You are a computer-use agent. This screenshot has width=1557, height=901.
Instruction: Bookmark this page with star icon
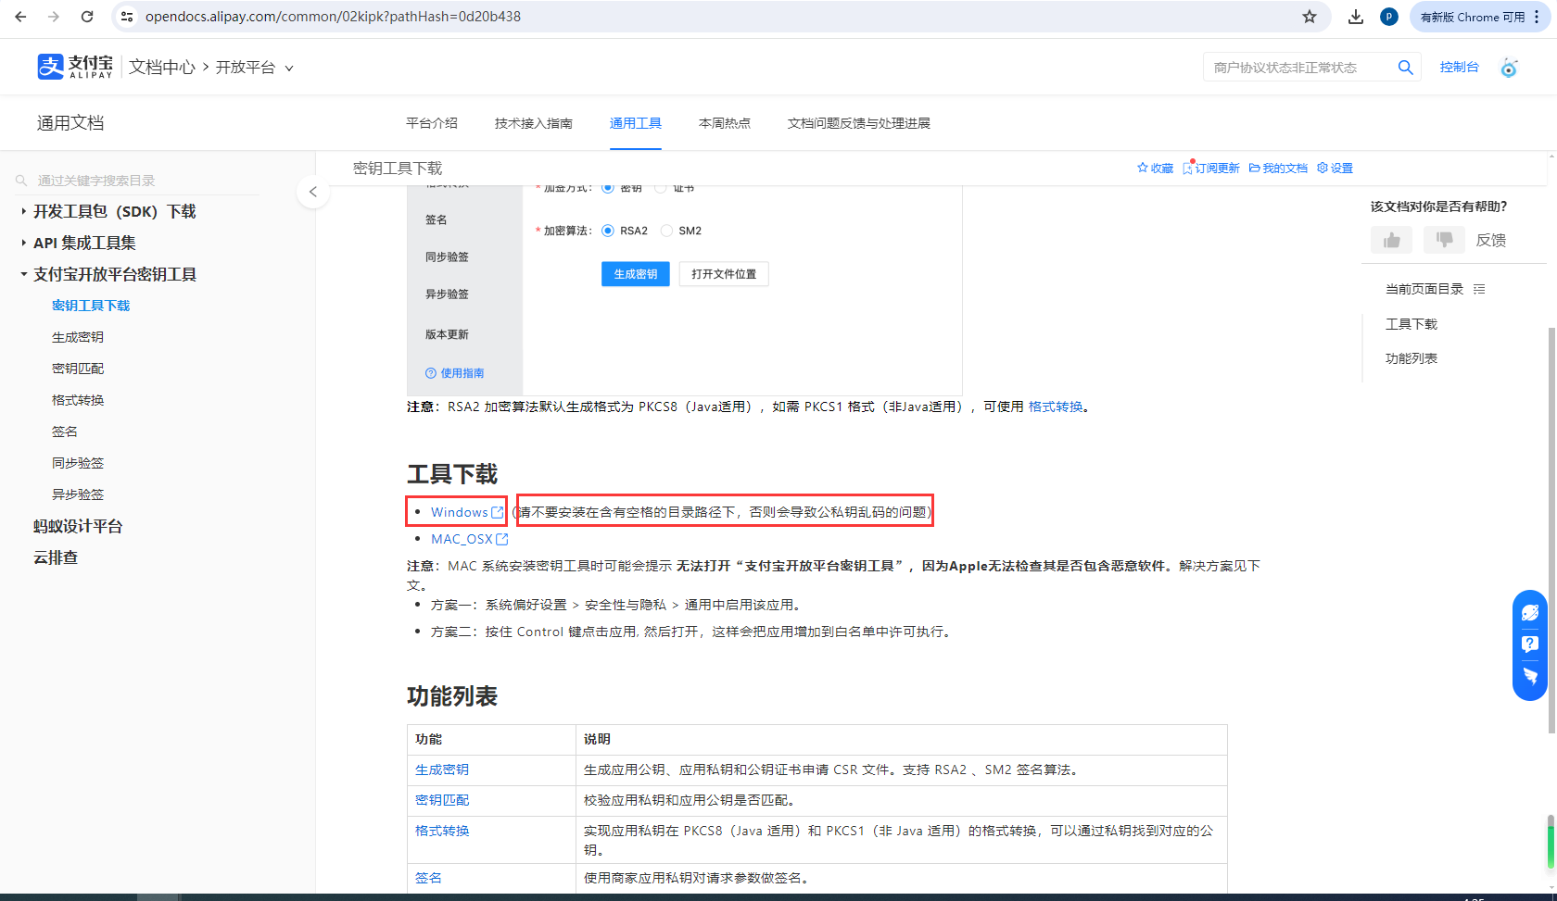[1310, 17]
